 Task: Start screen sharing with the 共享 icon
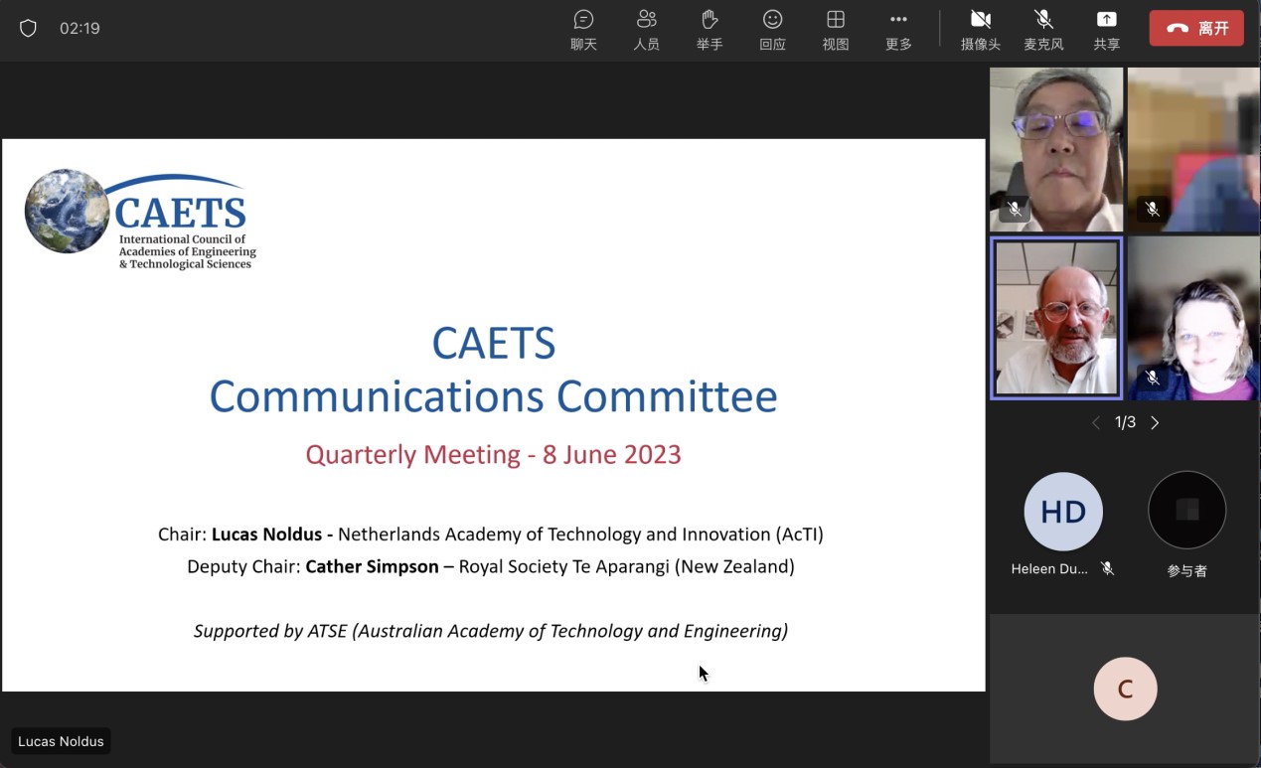tap(1106, 28)
